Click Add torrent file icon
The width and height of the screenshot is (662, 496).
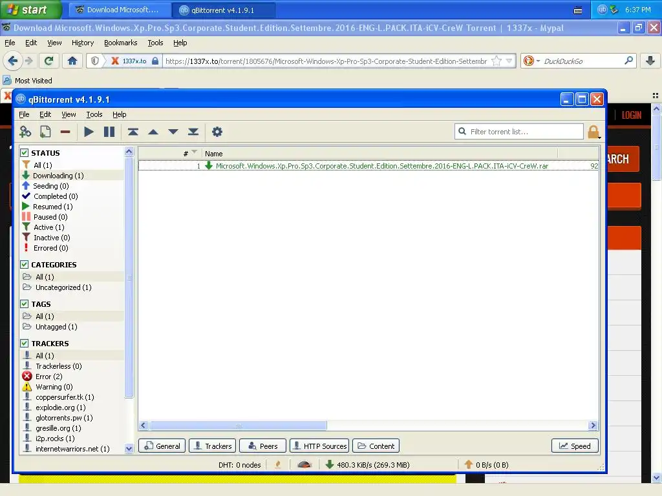[45, 132]
